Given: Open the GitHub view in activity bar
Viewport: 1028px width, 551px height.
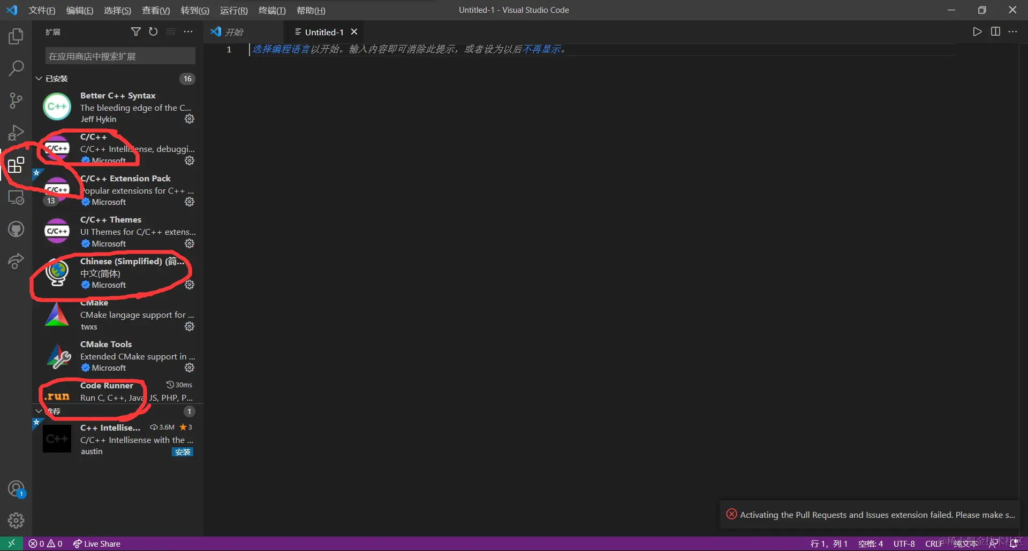Looking at the screenshot, I should 16,229.
